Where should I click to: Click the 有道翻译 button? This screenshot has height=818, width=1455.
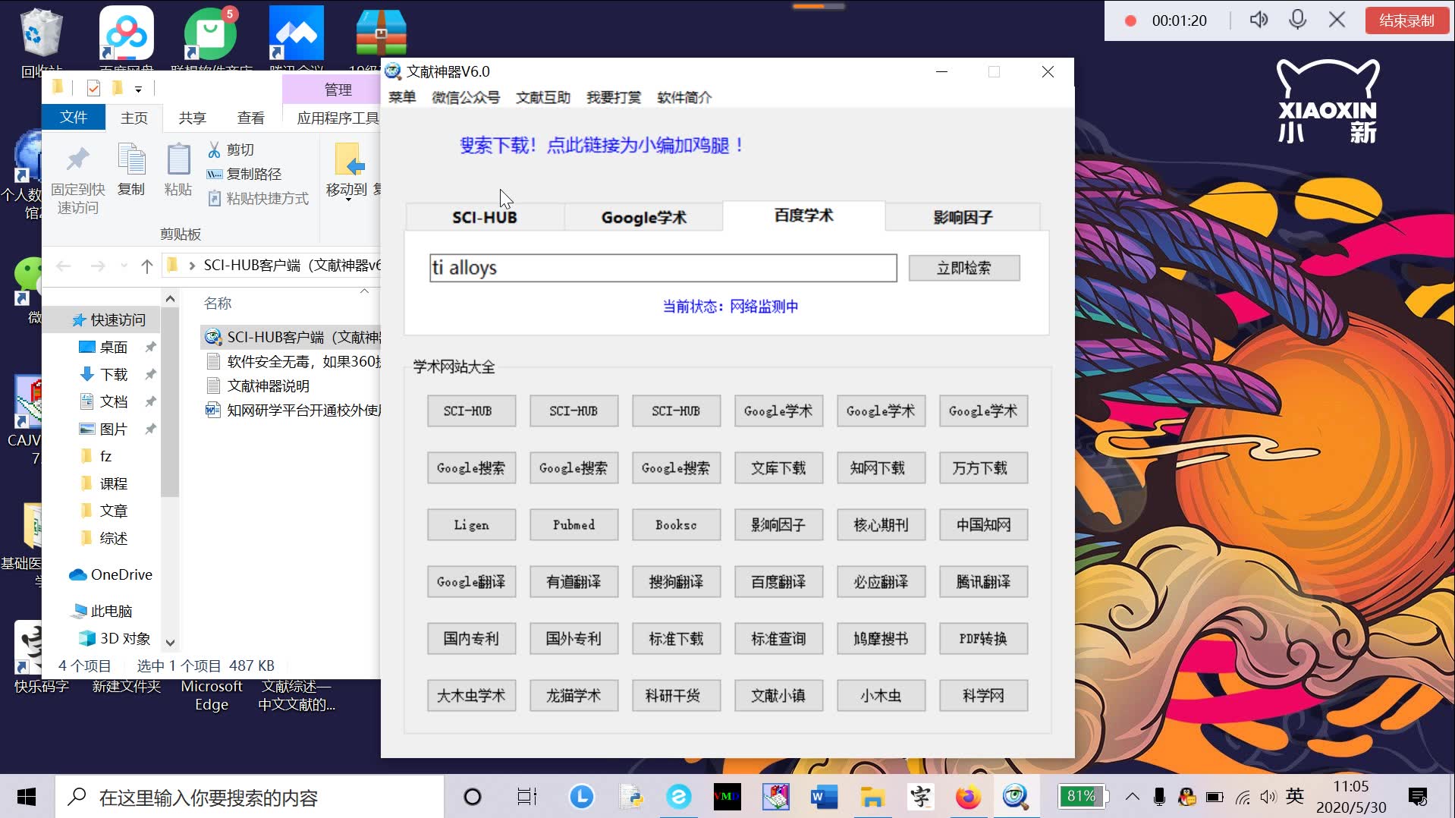coord(574,582)
